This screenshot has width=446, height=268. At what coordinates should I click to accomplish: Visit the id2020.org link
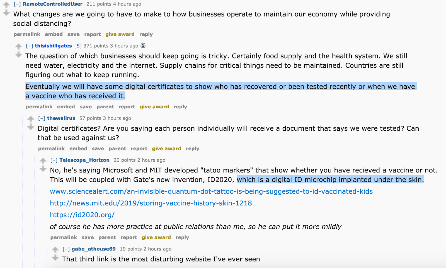tap(82, 215)
